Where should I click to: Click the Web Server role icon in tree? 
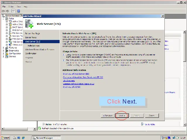(11, 42)
